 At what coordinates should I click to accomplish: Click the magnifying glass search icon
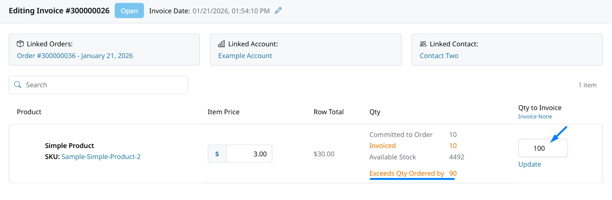pos(17,85)
